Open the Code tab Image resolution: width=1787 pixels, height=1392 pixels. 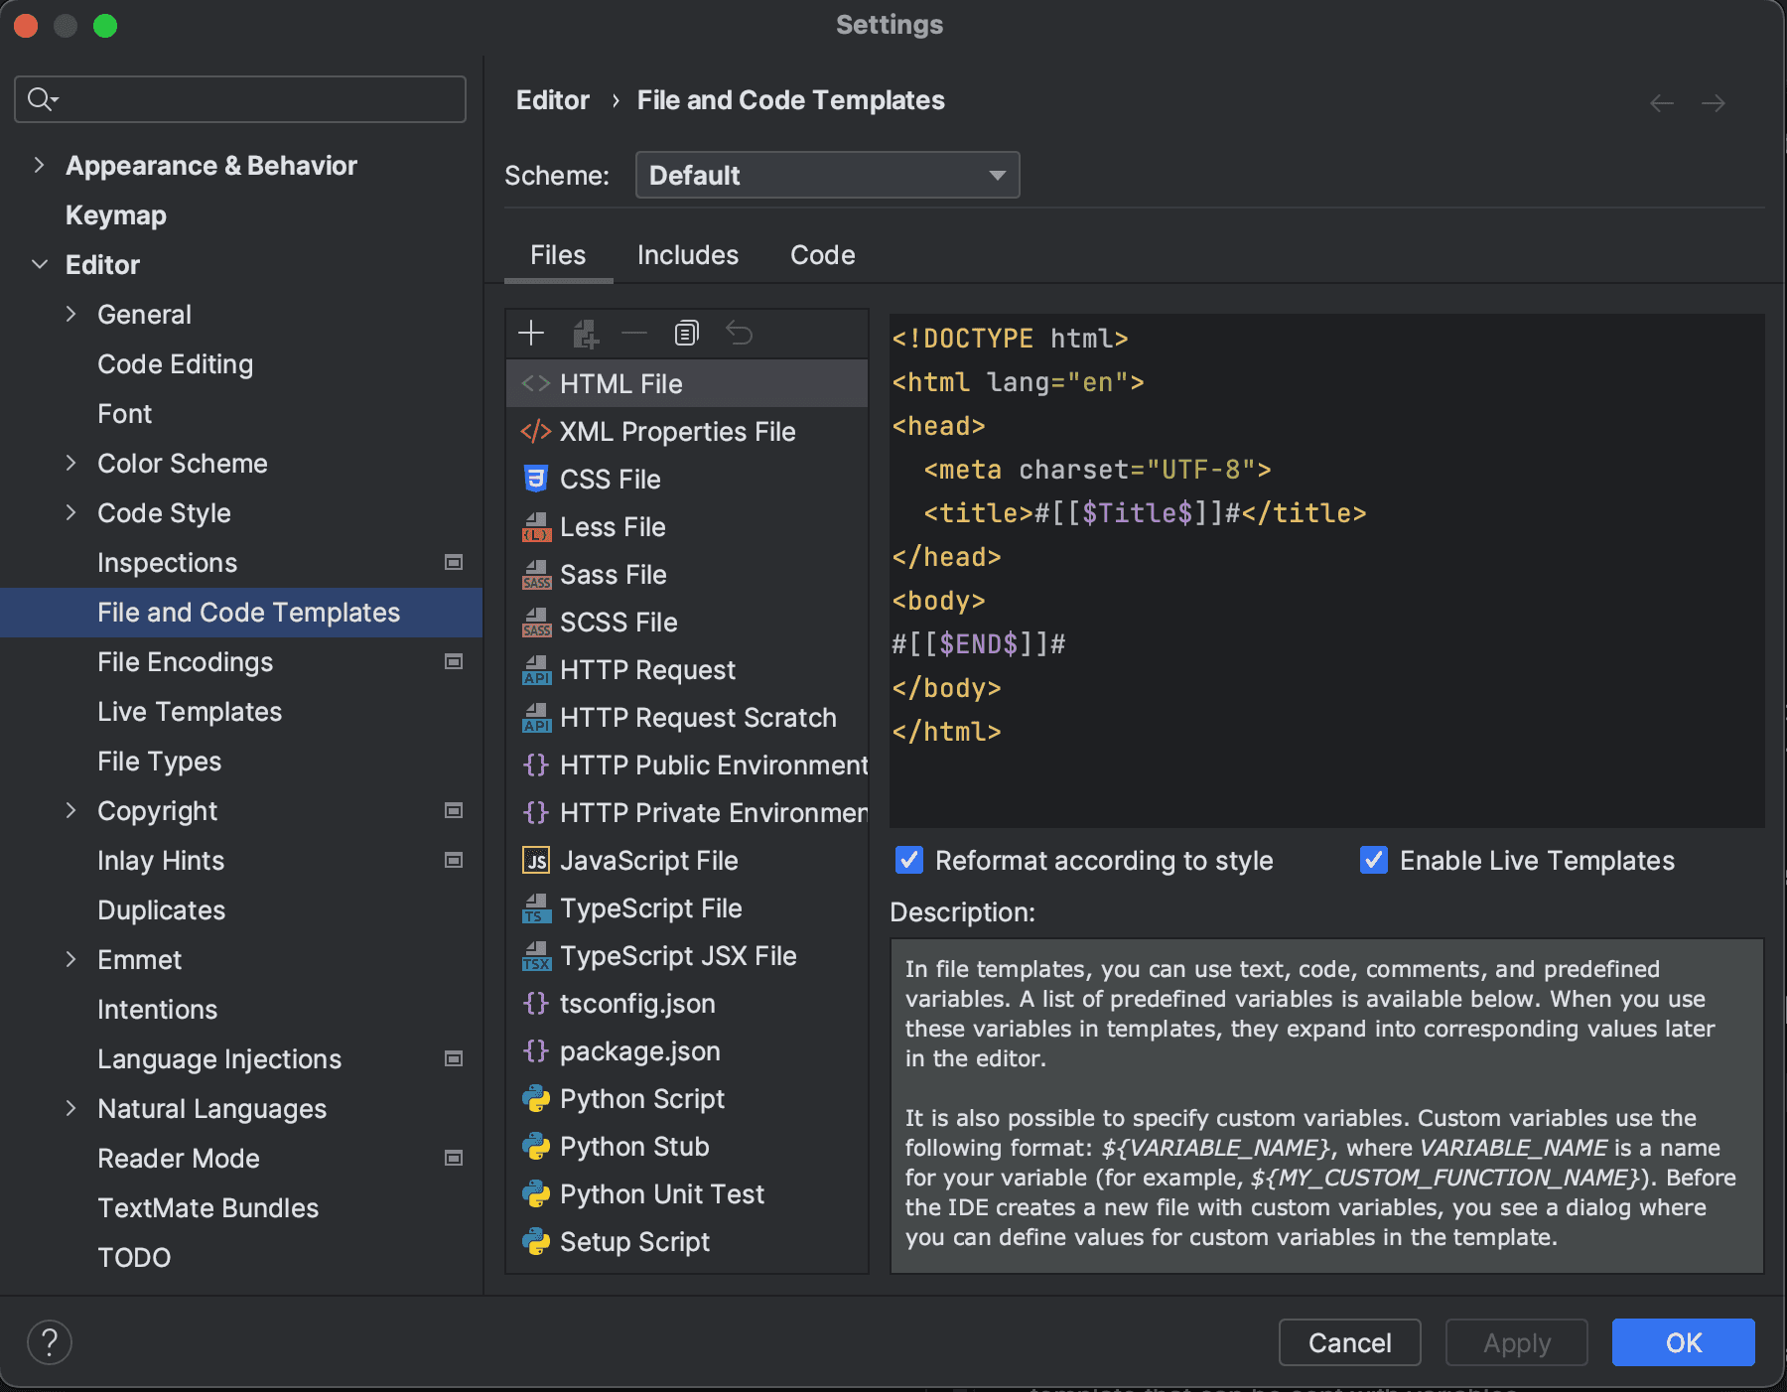click(822, 255)
